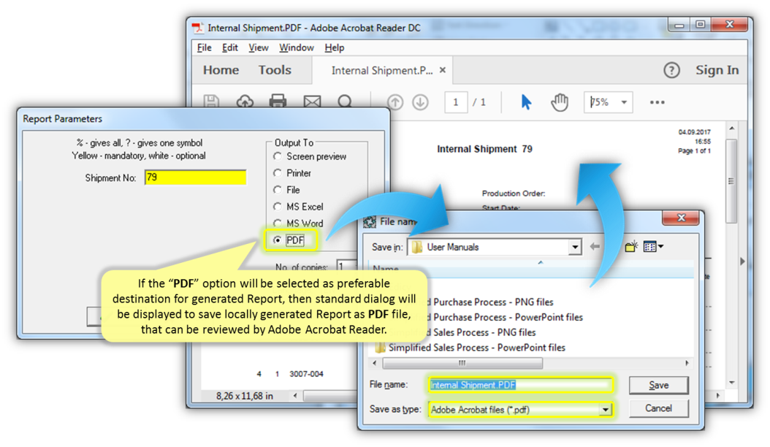The height and width of the screenshot is (447, 770).
Task: Select the MS Excel output radio button
Action: coord(278,207)
